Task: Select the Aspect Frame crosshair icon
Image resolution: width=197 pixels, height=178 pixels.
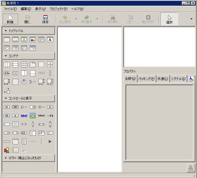Action: click(x=50, y=65)
